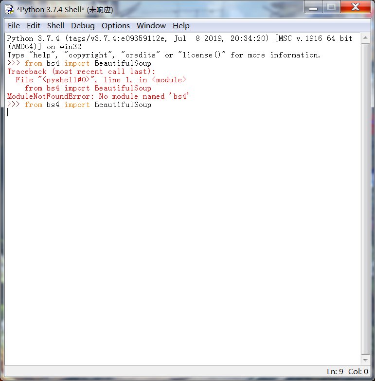Click the Col: 0 status indicator

tap(358, 372)
